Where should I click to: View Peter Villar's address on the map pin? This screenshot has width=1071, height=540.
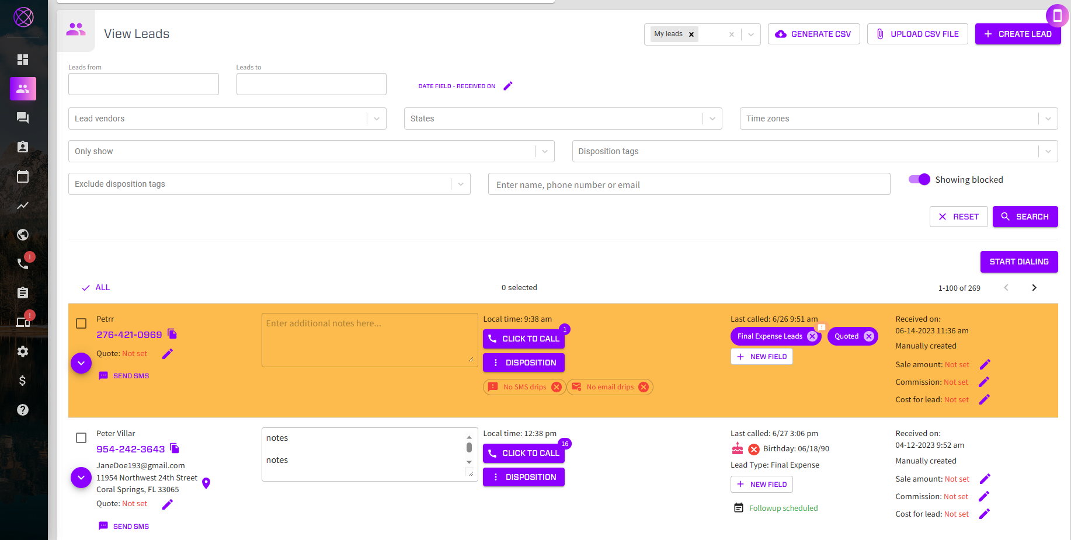206,483
